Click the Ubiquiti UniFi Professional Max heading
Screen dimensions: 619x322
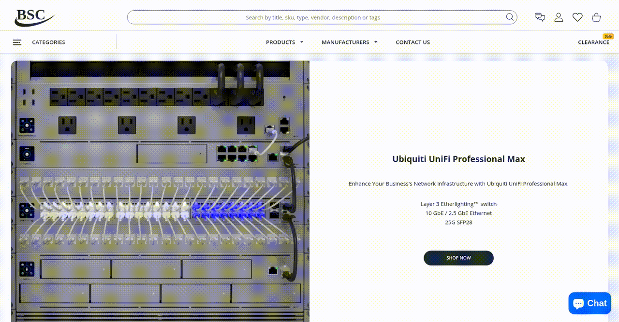pyautogui.click(x=458, y=159)
